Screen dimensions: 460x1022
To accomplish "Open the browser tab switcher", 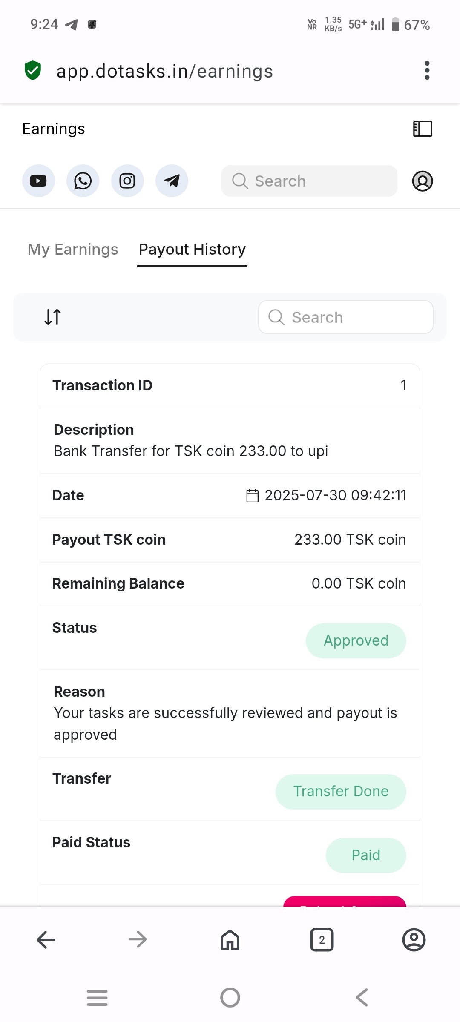I will pyautogui.click(x=322, y=939).
